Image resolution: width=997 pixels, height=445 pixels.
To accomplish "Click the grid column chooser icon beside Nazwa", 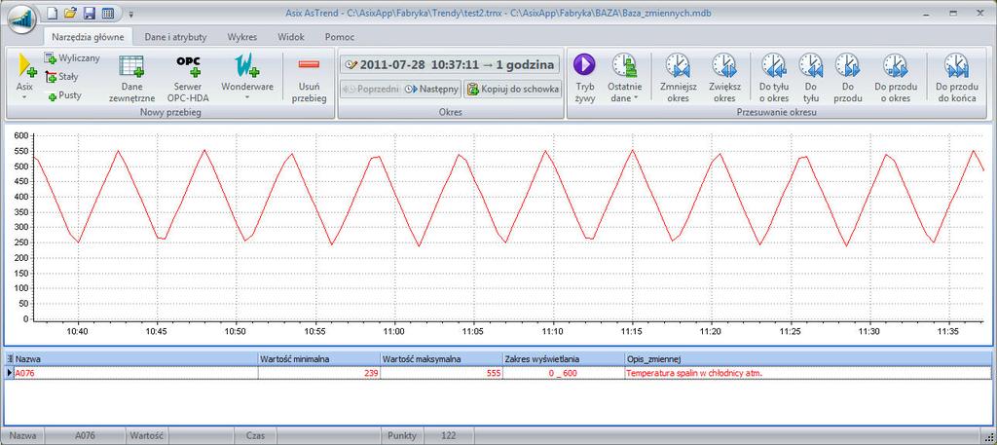I will (9, 360).
